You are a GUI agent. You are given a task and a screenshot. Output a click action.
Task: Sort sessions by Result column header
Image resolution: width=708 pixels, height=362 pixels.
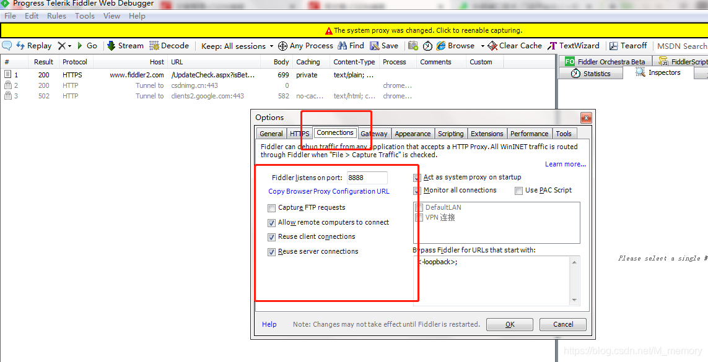coord(43,62)
